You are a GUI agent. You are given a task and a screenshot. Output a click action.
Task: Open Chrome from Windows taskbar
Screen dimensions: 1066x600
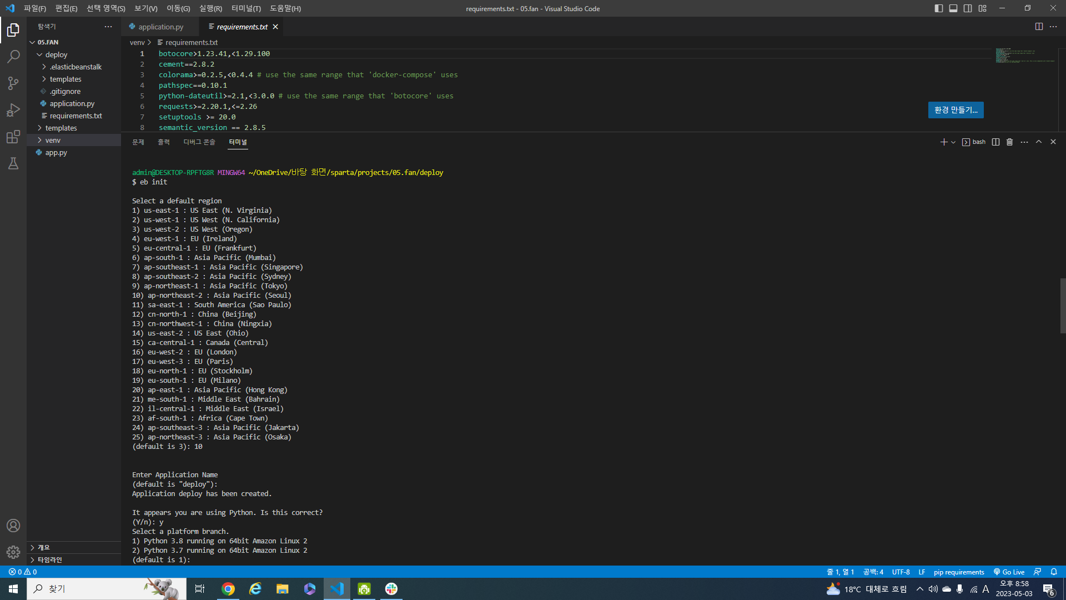point(228,589)
